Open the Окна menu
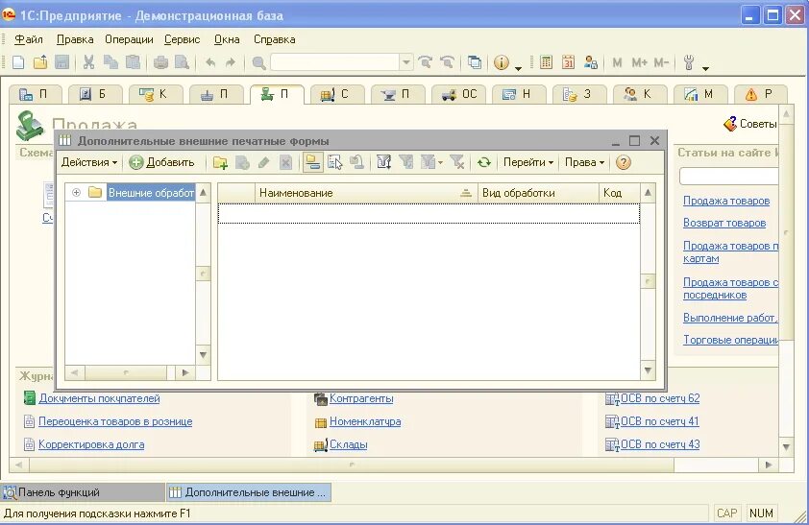The height and width of the screenshot is (525, 809). 227,39
